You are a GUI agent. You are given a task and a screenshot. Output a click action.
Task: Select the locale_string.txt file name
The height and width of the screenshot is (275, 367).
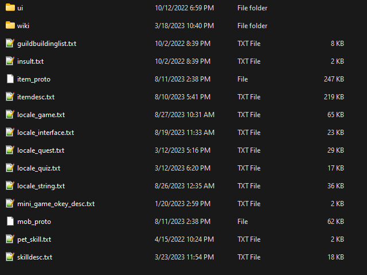[41, 186]
